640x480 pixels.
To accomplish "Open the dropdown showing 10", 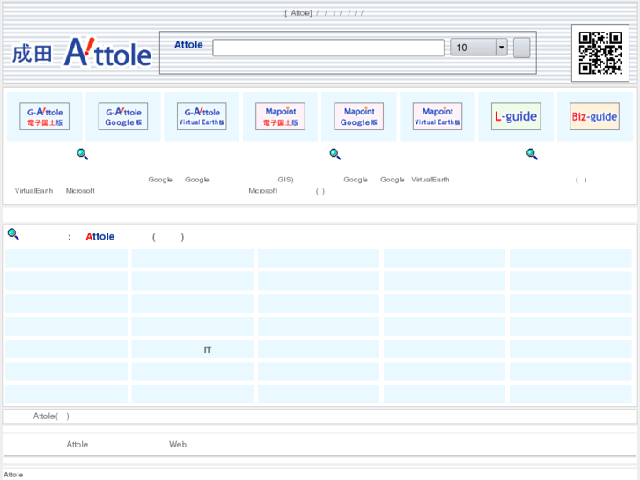I will point(479,48).
